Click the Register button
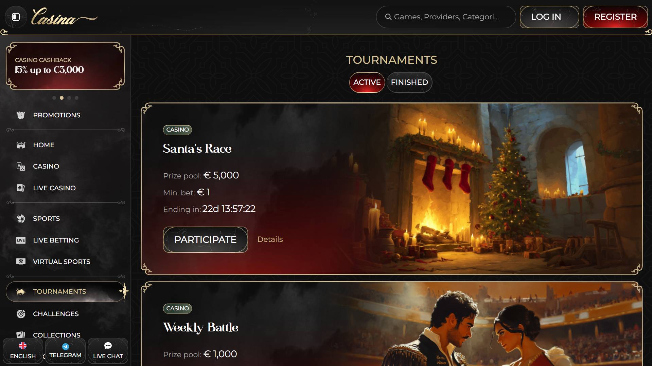The width and height of the screenshot is (652, 366). pos(615,17)
